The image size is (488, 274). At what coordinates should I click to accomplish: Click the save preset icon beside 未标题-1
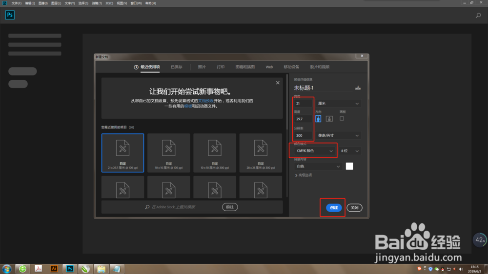(x=358, y=88)
